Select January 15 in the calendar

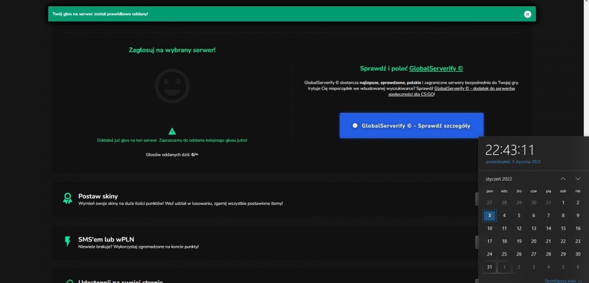coord(563,228)
